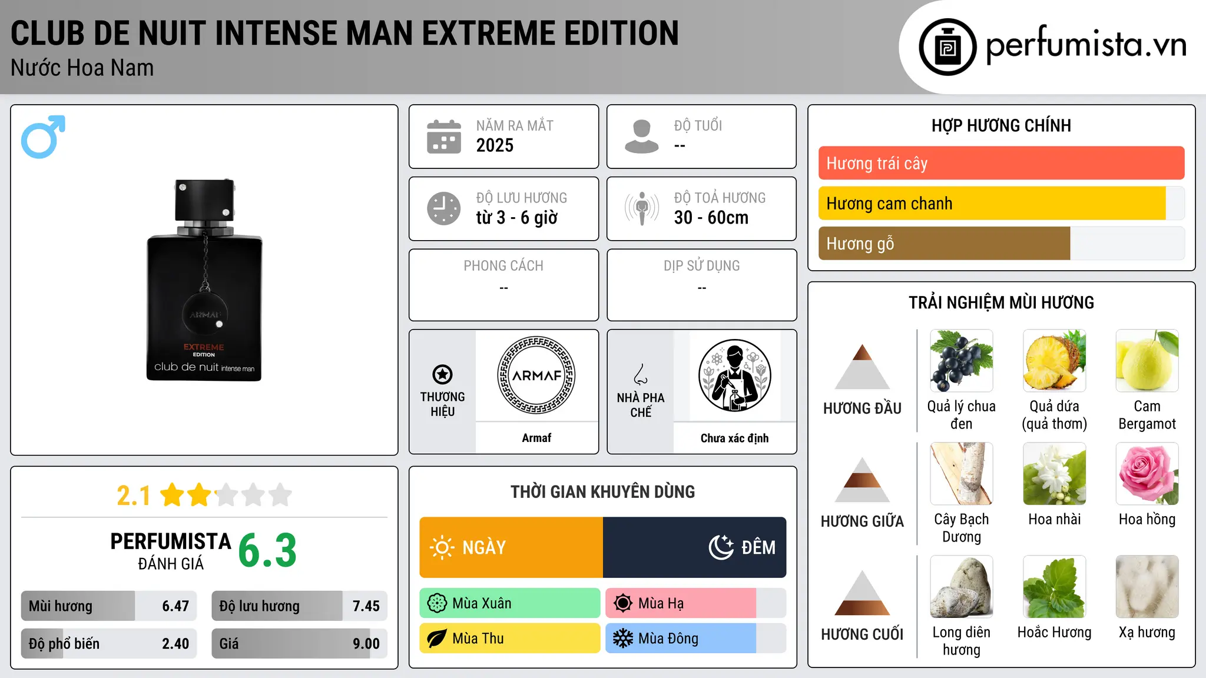Click the leaf icon for Mùa Thu

click(x=437, y=639)
